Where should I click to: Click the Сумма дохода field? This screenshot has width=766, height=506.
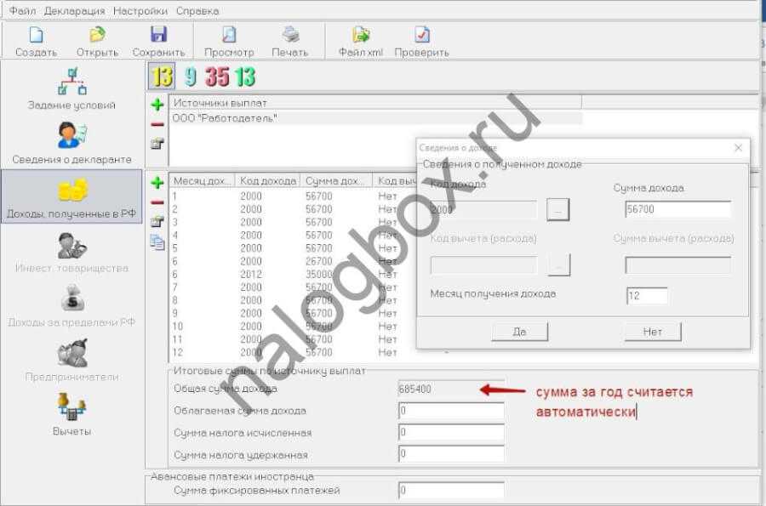tap(678, 209)
